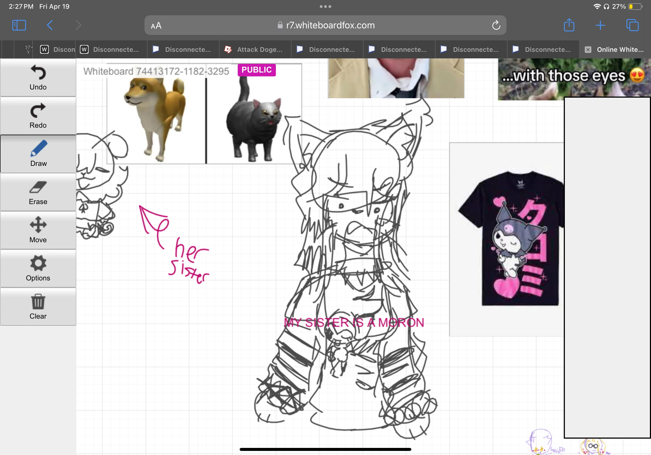The image size is (651, 455).
Task: Close the Online Whiteboard tab
Action: tap(588, 50)
